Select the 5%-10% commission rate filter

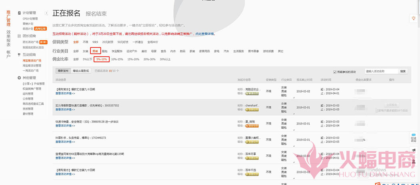[x=101, y=59]
